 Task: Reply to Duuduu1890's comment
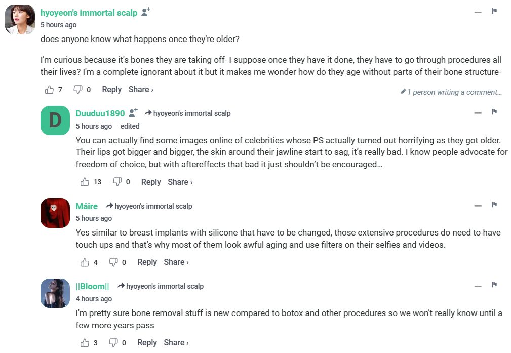coord(151,182)
